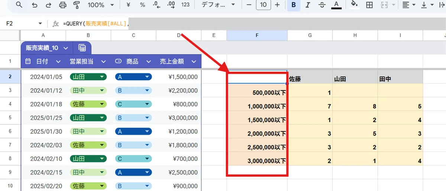
Task: Select the date cell 2025/01/30
Action: pyautogui.click(x=43, y=131)
